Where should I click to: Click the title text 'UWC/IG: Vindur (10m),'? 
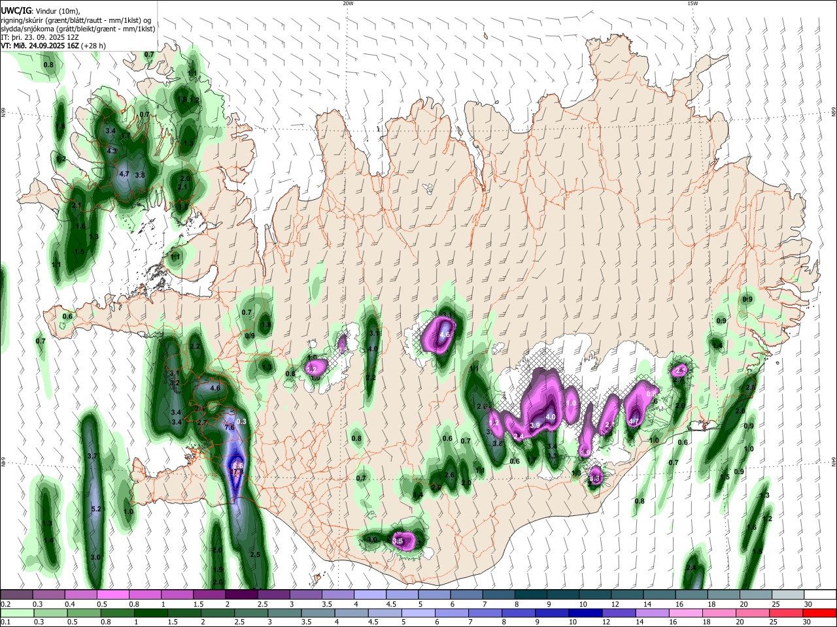click(41, 10)
